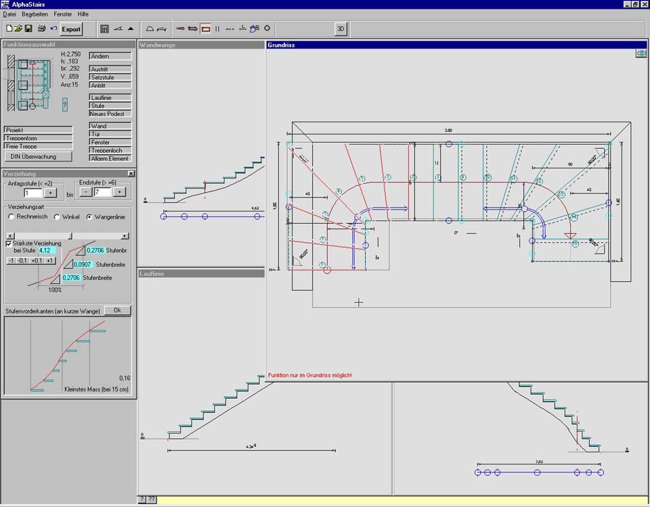
Task: Increase Anfangsstufe with the plus button
Action: pyautogui.click(x=51, y=193)
